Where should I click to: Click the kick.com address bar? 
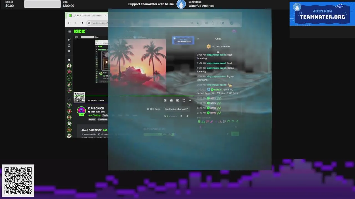click(100, 23)
